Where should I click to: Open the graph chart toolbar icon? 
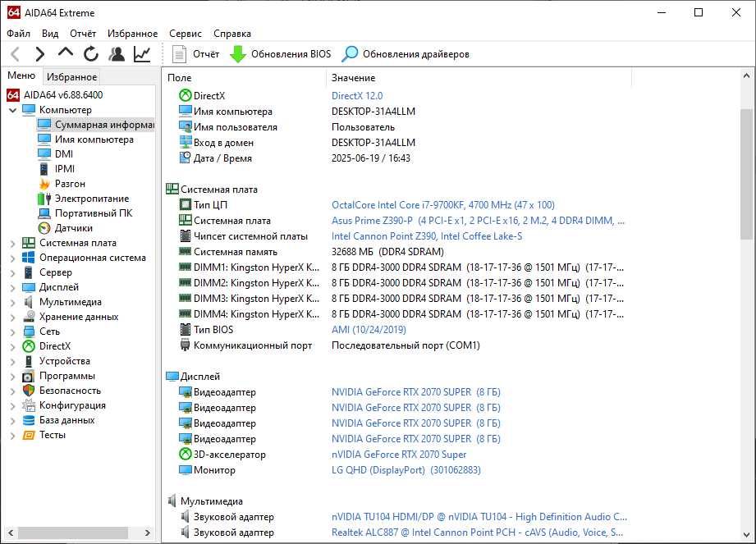coord(142,54)
